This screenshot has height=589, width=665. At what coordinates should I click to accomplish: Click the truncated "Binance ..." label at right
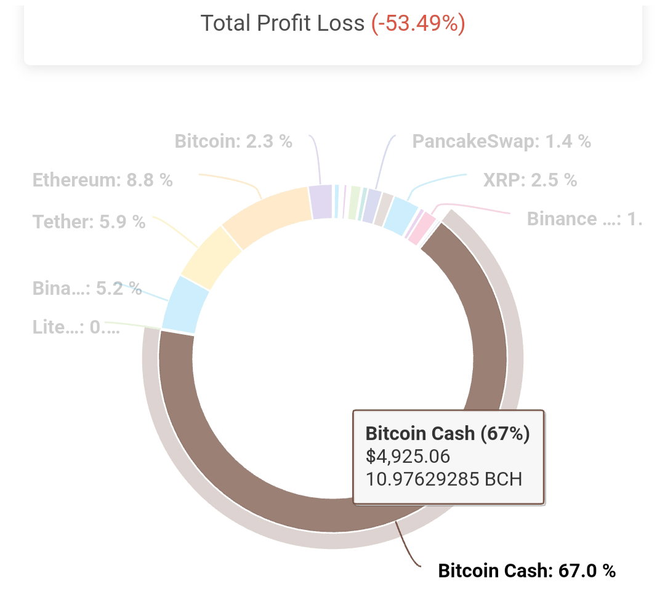[x=584, y=219]
